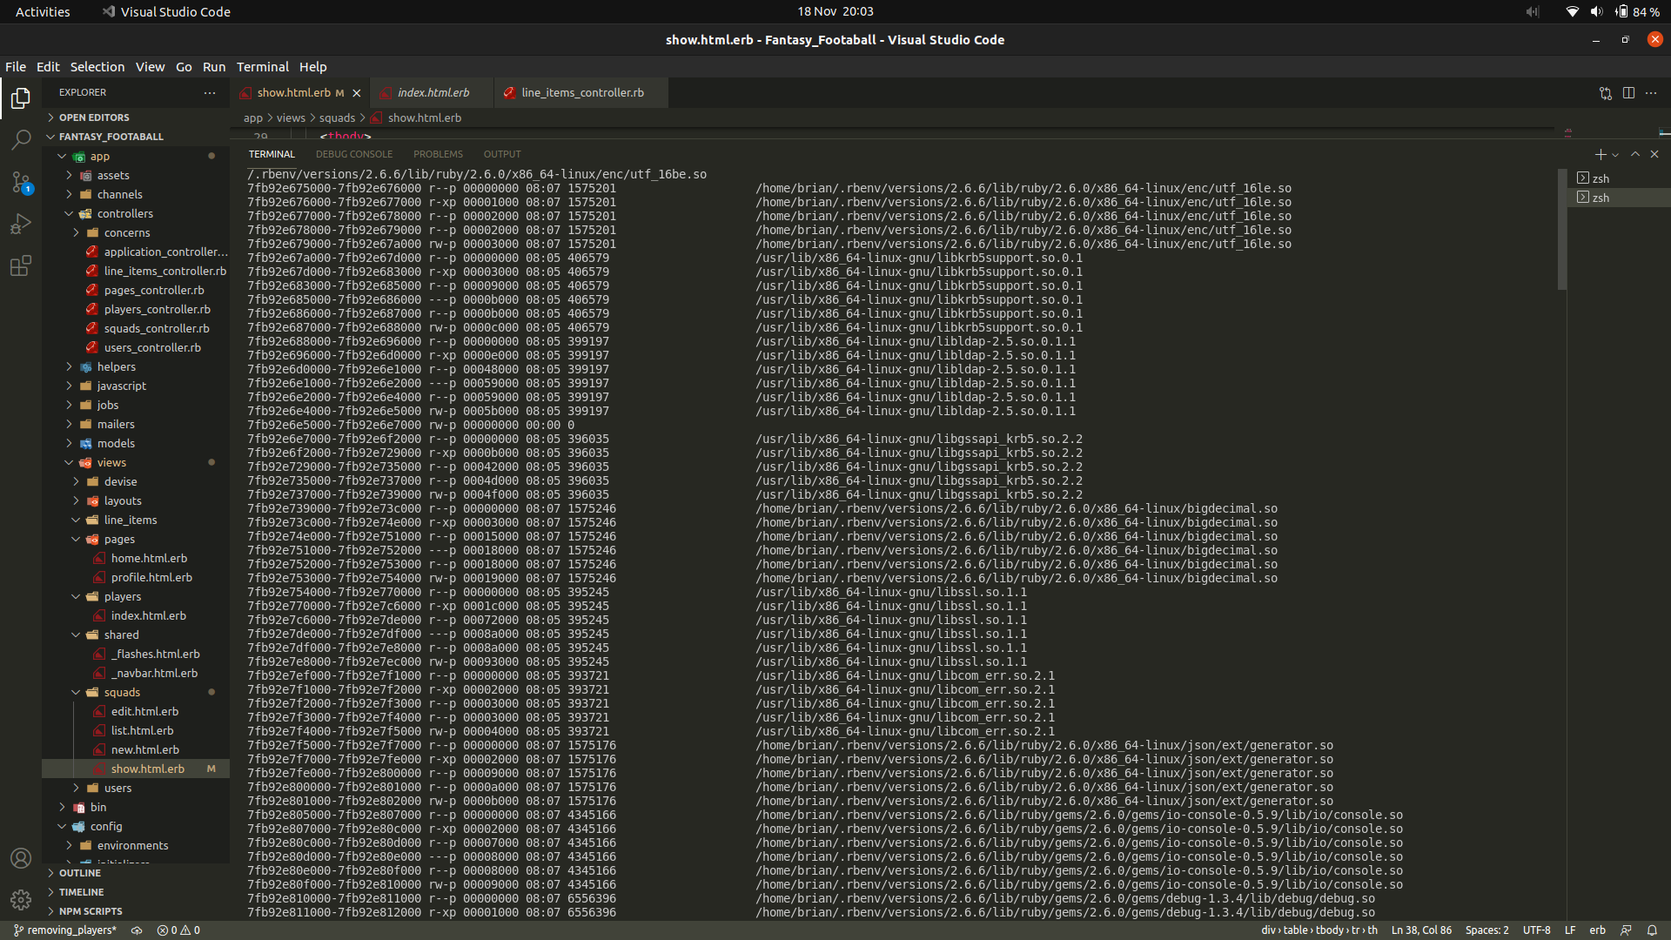The image size is (1671, 940).
Task: Switch to the PROBLEMS panel tab
Action: [438, 154]
